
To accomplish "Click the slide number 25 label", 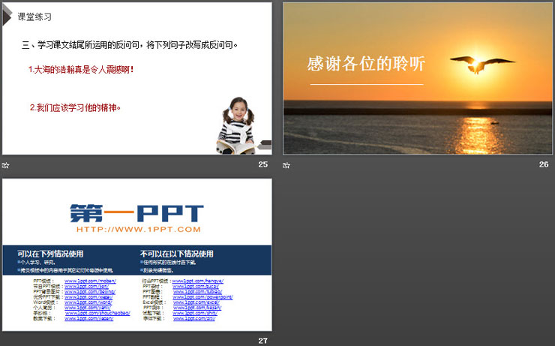I will coord(263,164).
